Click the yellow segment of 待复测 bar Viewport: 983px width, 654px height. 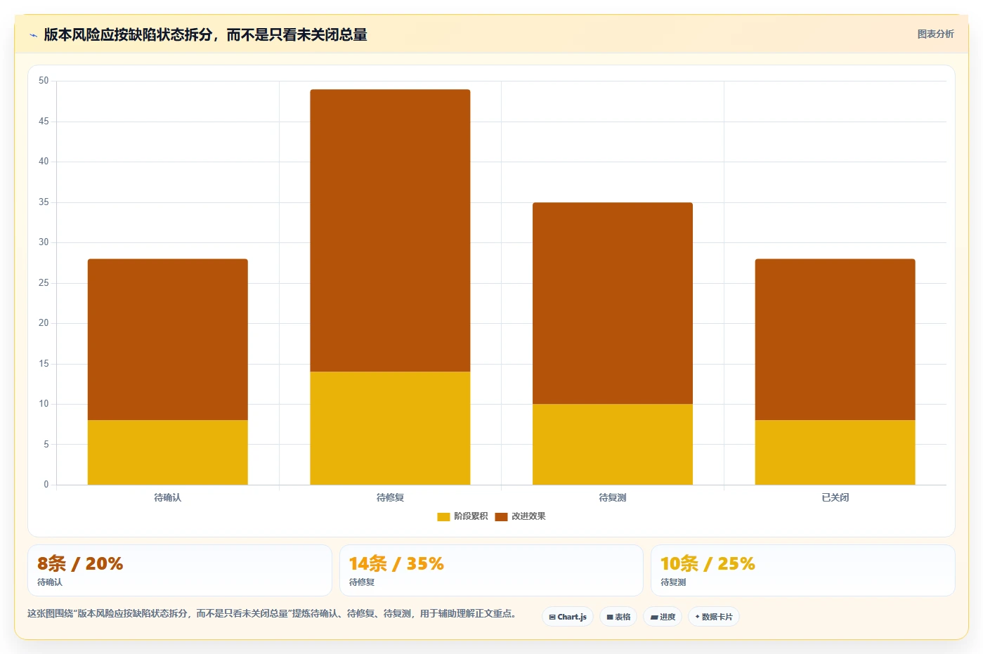(613, 444)
